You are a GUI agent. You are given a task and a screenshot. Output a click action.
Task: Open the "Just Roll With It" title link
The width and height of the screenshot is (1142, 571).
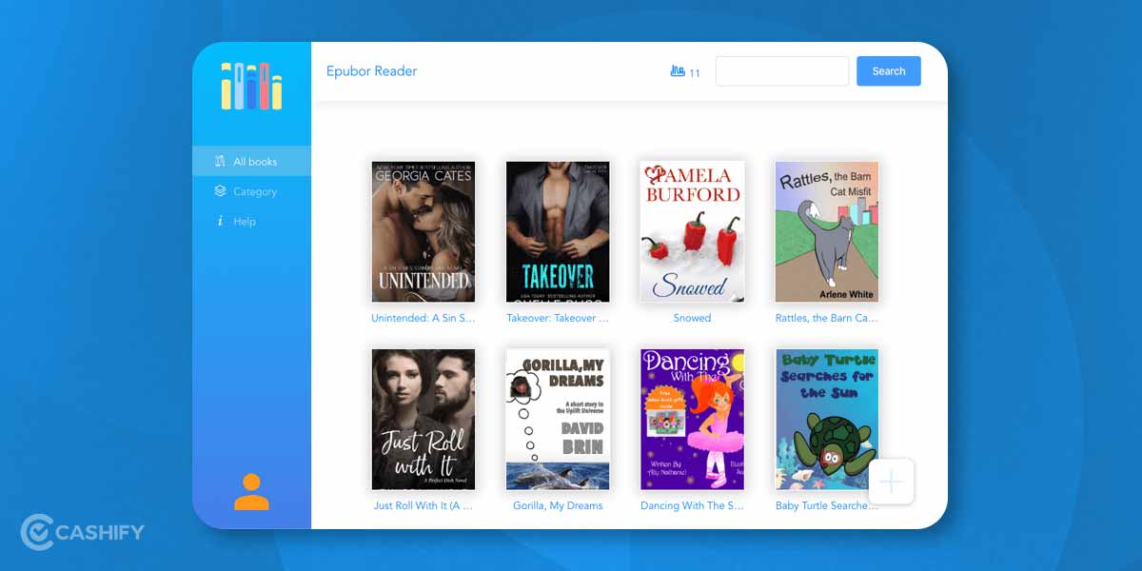click(x=423, y=505)
